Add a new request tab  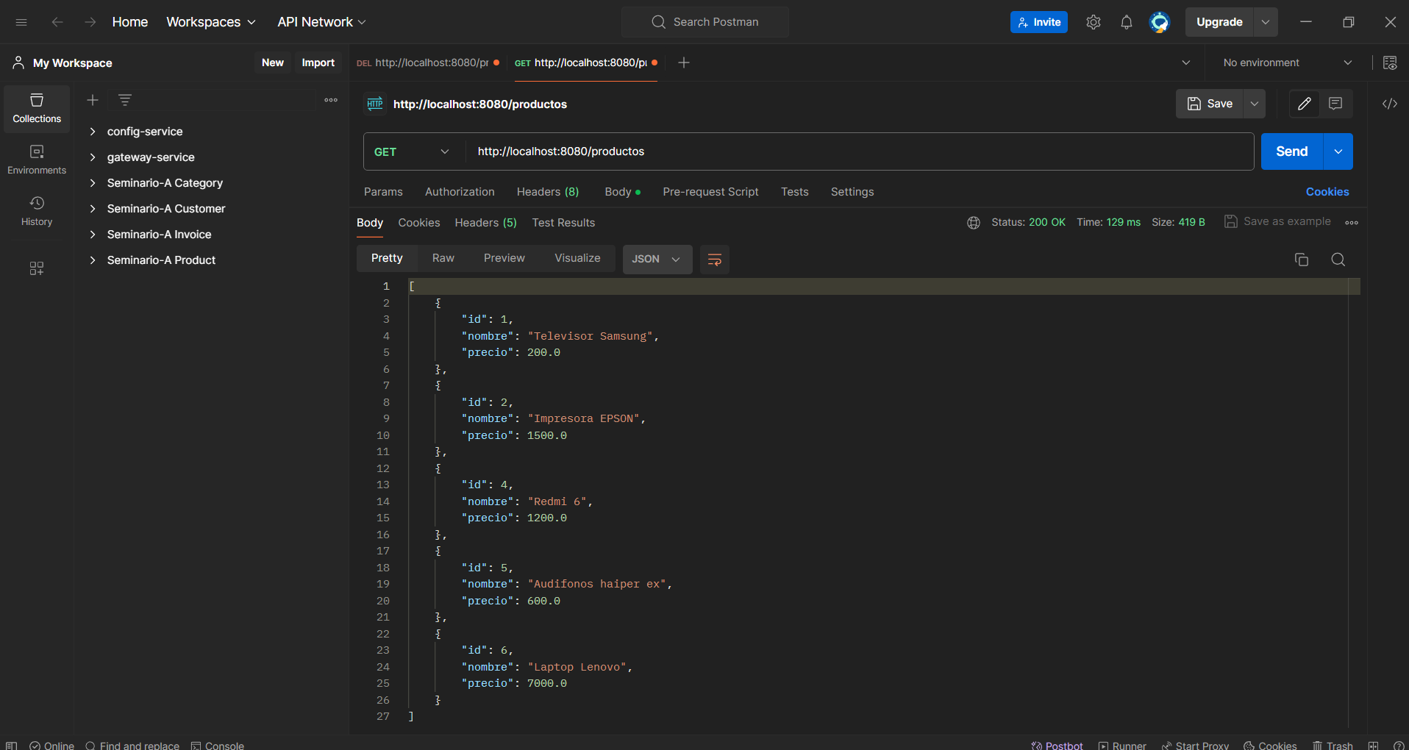coord(684,63)
